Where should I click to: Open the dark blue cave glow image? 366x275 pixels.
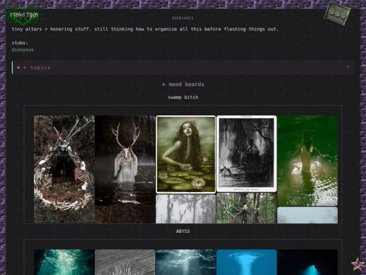click(308, 262)
